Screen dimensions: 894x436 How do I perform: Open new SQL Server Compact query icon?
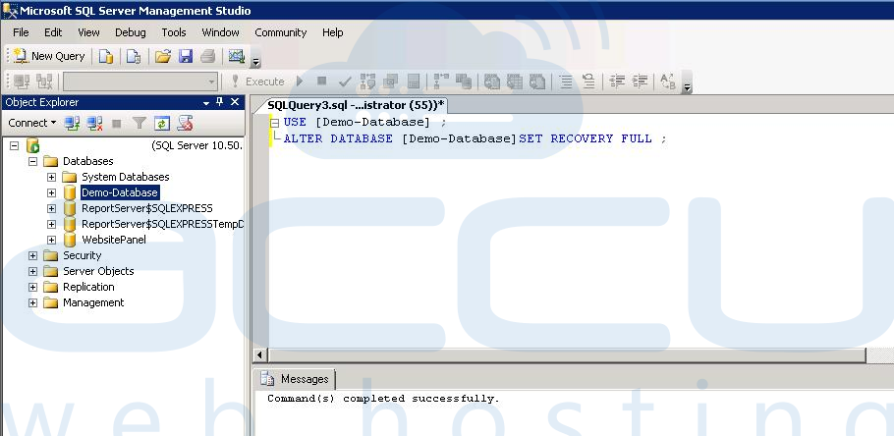[134, 56]
